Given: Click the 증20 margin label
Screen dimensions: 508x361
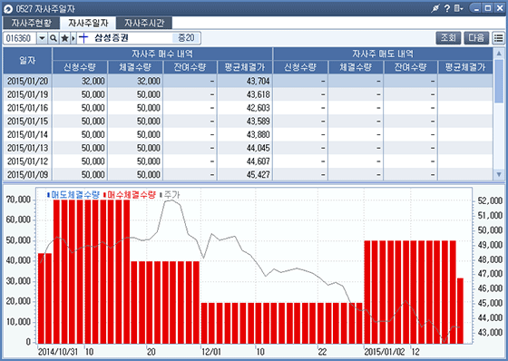Looking at the screenshot, I should (x=186, y=38).
